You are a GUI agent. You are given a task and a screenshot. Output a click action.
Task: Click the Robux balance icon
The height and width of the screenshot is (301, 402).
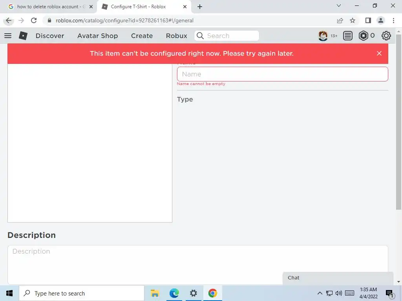pyautogui.click(x=363, y=36)
